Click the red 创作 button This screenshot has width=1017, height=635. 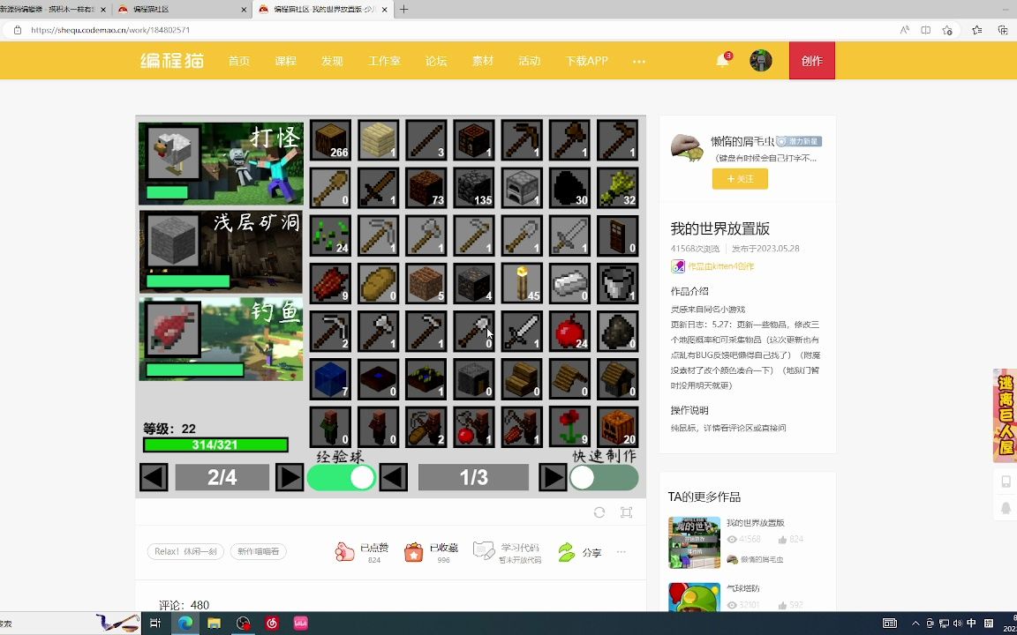click(811, 60)
